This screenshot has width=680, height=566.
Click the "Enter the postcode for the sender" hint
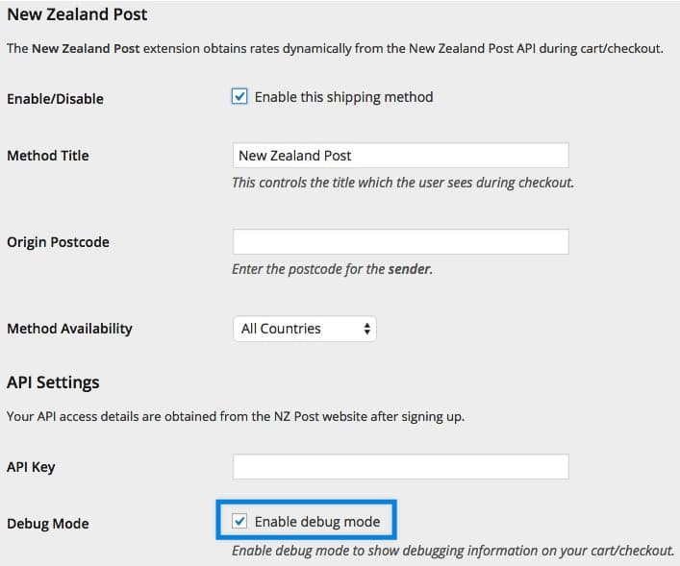point(332,269)
